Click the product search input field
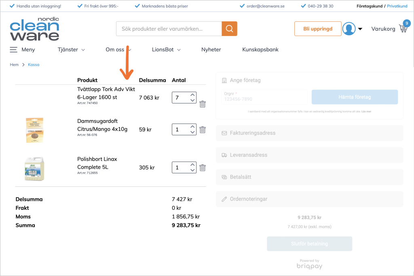Screen dimensions: 414x276 [x=169, y=29]
